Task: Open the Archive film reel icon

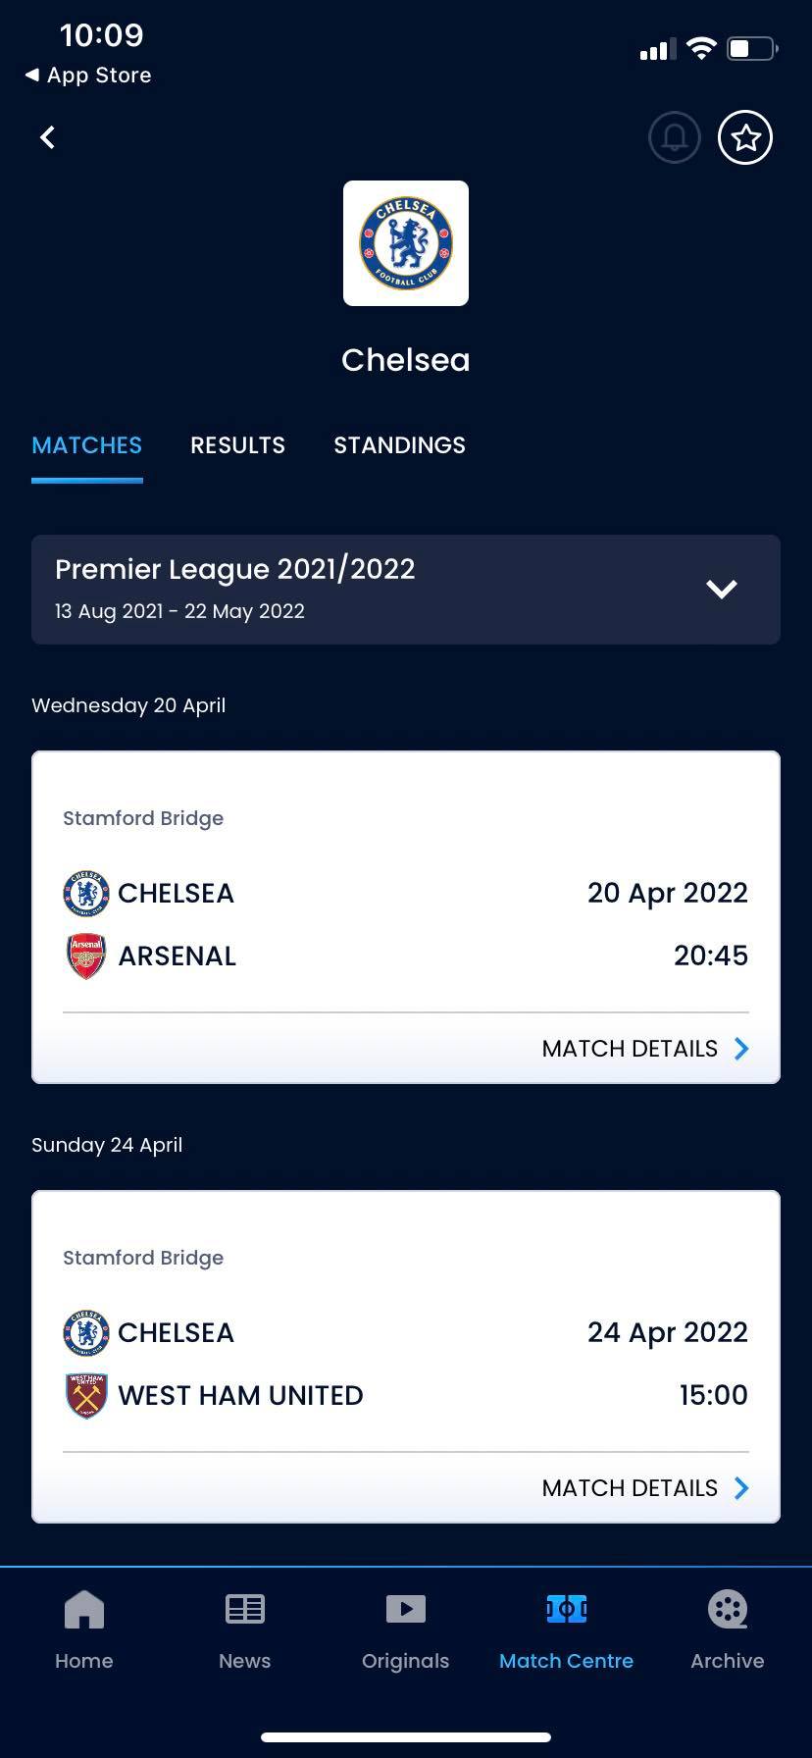Action: coord(728,1609)
